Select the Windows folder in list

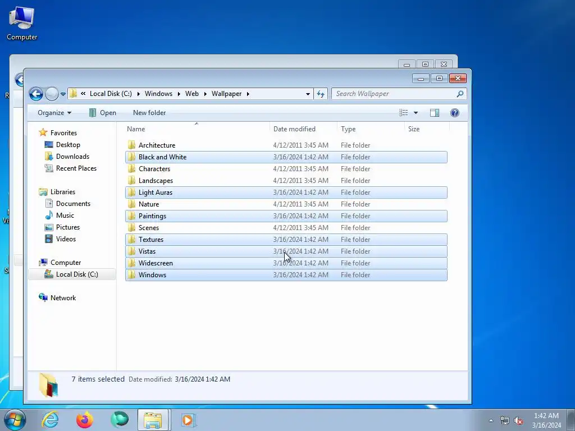pyautogui.click(x=286, y=275)
